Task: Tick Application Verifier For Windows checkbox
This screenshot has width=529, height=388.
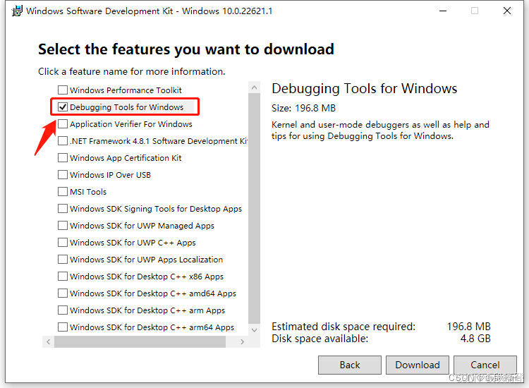Action: pos(63,124)
